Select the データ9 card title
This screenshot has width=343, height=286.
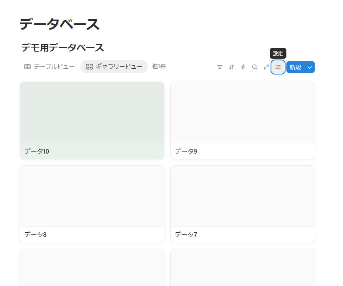(186, 151)
